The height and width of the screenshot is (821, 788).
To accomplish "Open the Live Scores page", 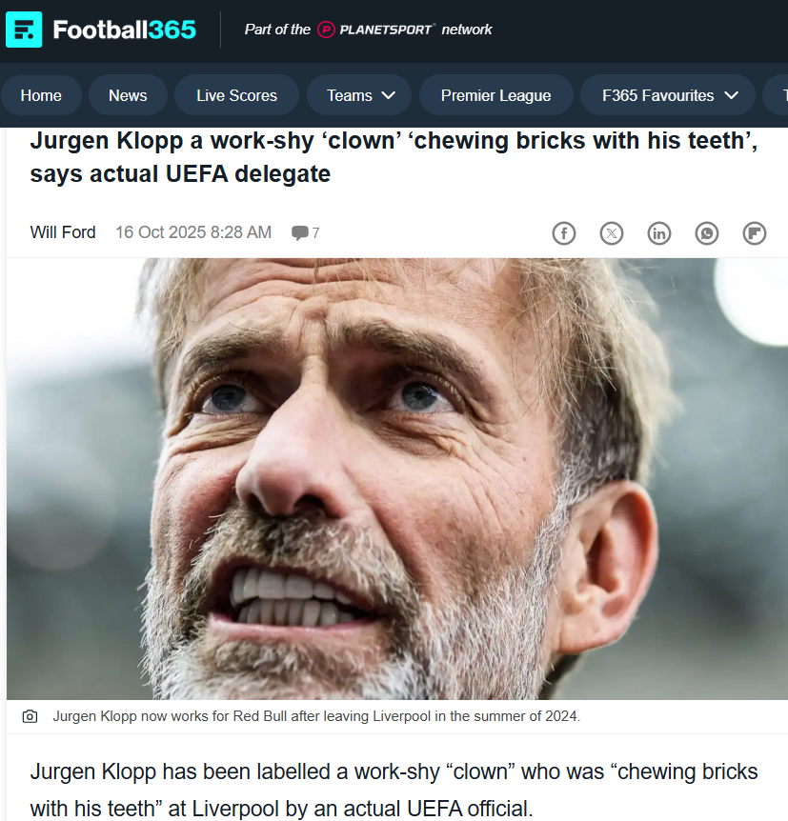I will tap(237, 95).
